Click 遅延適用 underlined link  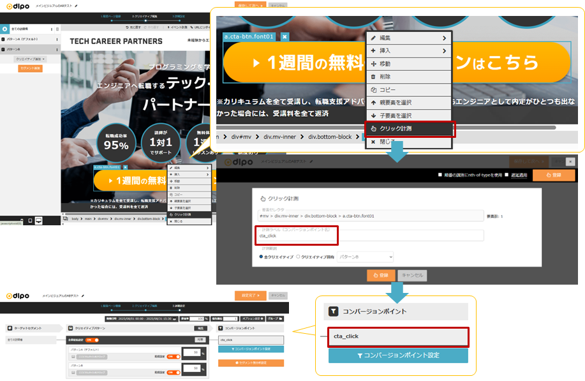(x=519, y=175)
